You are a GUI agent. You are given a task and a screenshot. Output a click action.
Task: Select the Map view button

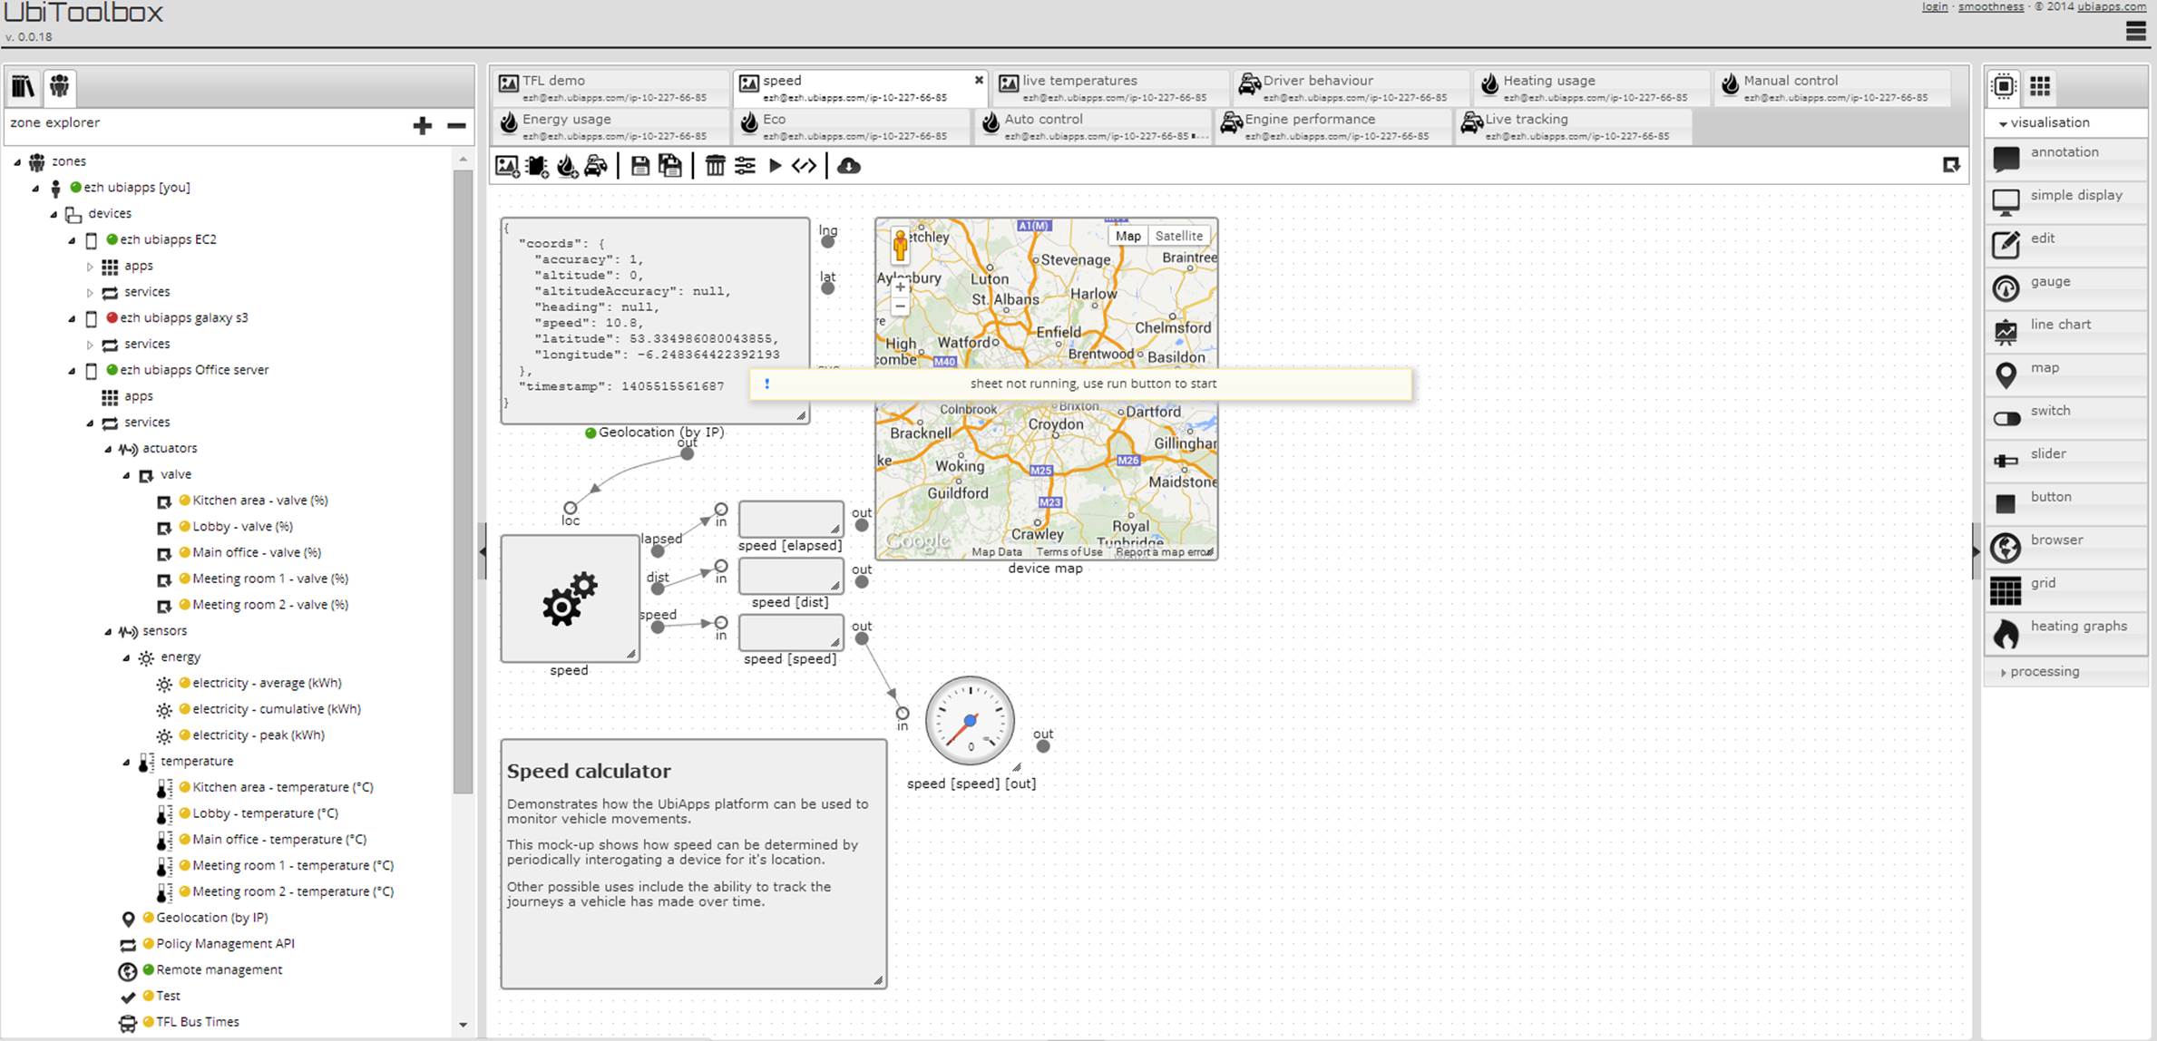(1127, 236)
